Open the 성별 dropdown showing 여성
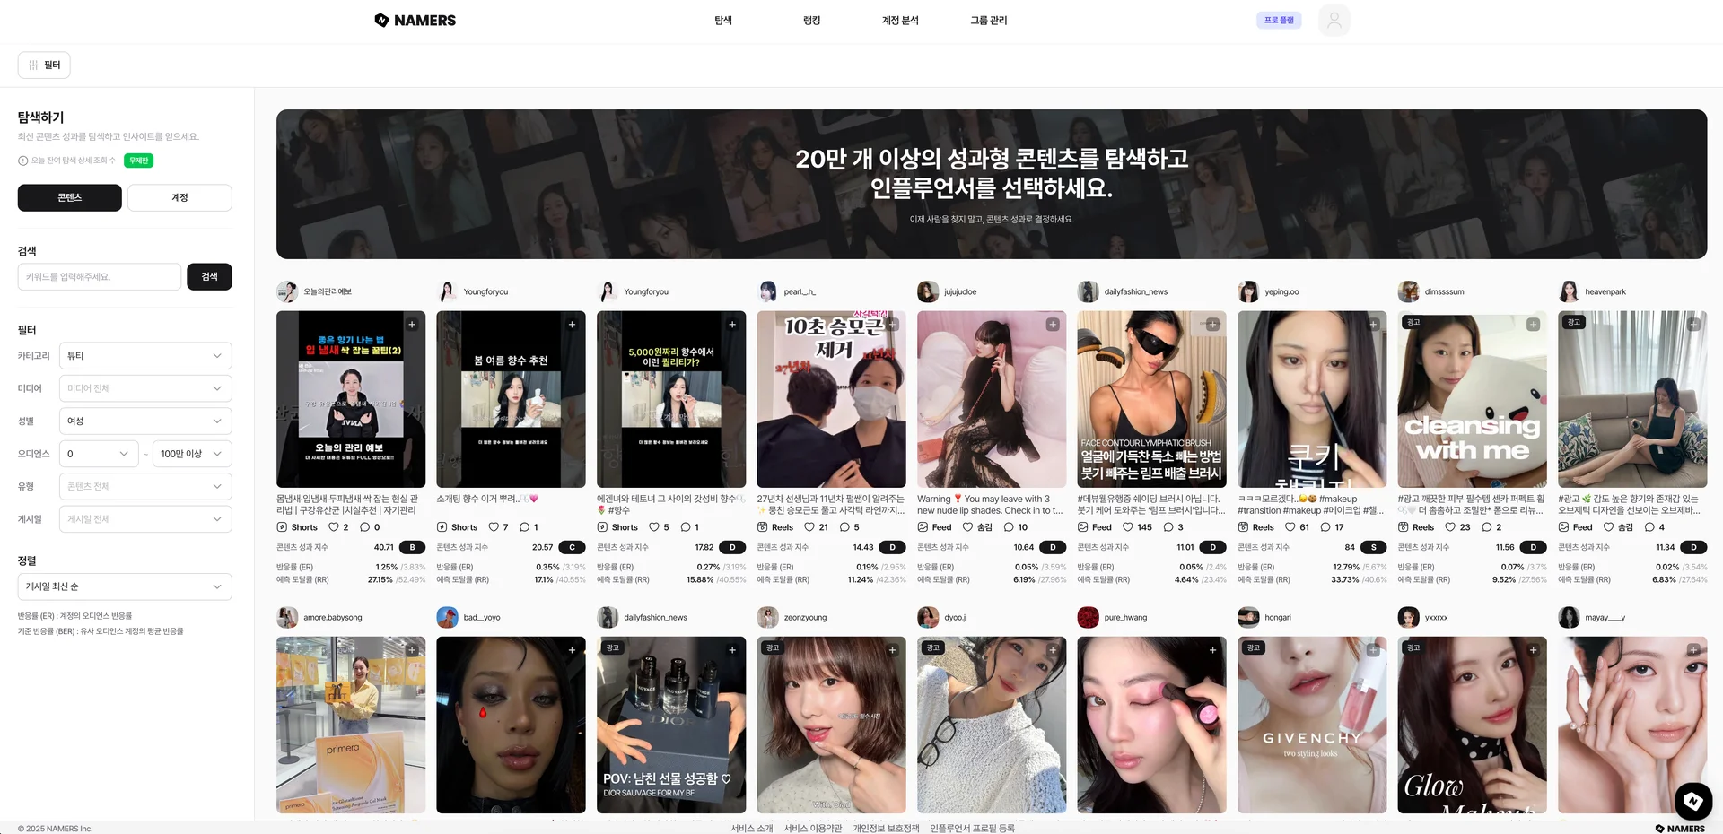Image resolution: width=1723 pixels, height=834 pixels. point(145,421)
